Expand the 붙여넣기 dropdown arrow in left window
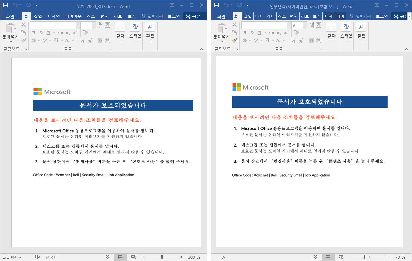The width and height of the screenshot is (412, 261). coord(11,42)
